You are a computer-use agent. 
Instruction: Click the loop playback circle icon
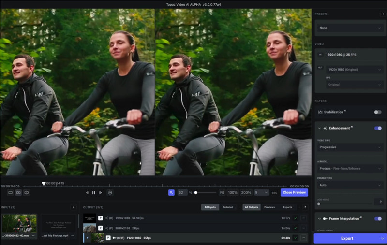pyautogui.click(x=110, y=193)
